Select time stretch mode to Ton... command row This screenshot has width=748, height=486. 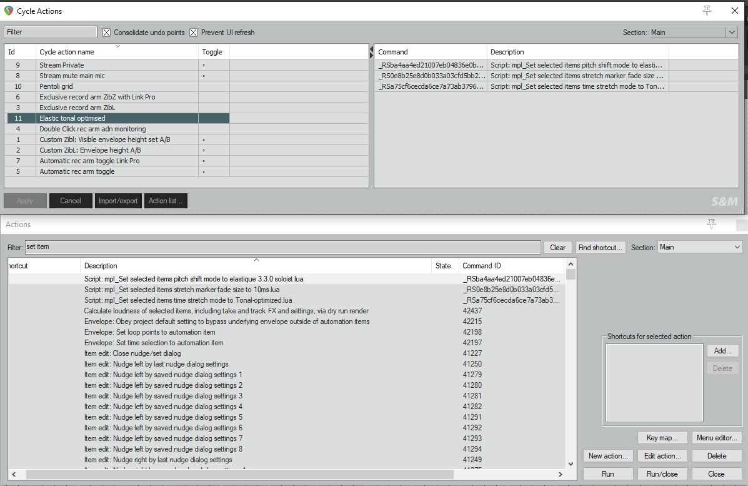tap(522, 86)
